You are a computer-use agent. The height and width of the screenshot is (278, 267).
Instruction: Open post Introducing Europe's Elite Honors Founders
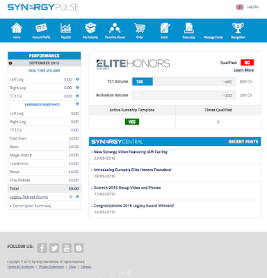coord(133,170)
